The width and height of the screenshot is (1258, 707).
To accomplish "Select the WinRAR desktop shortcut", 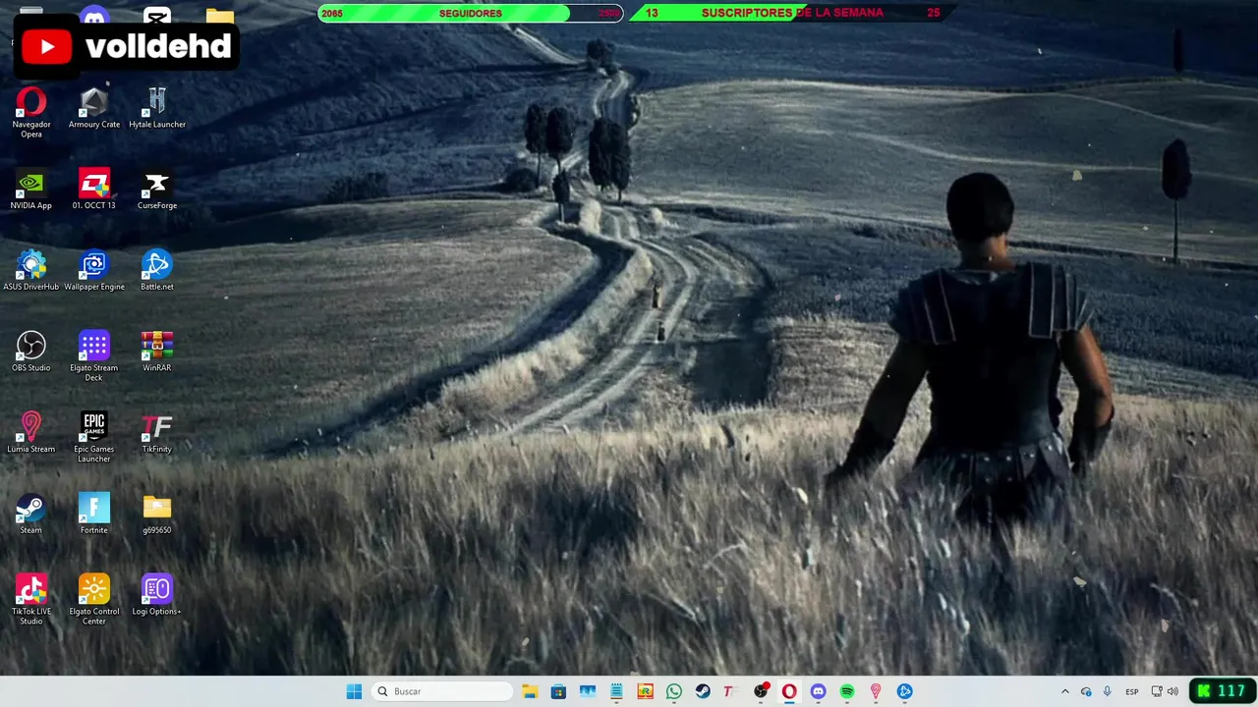I will (157, 353).
